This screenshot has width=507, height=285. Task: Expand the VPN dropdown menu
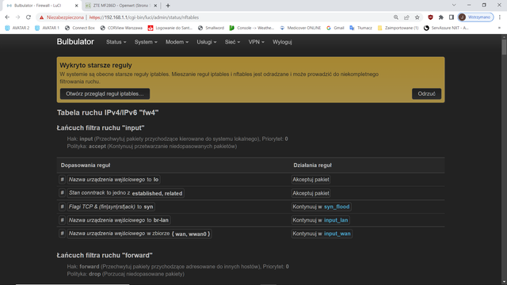click(256, 42)
